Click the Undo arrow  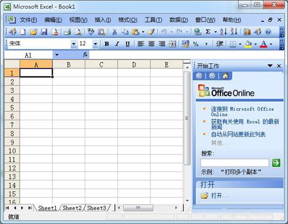pos(164,32)
